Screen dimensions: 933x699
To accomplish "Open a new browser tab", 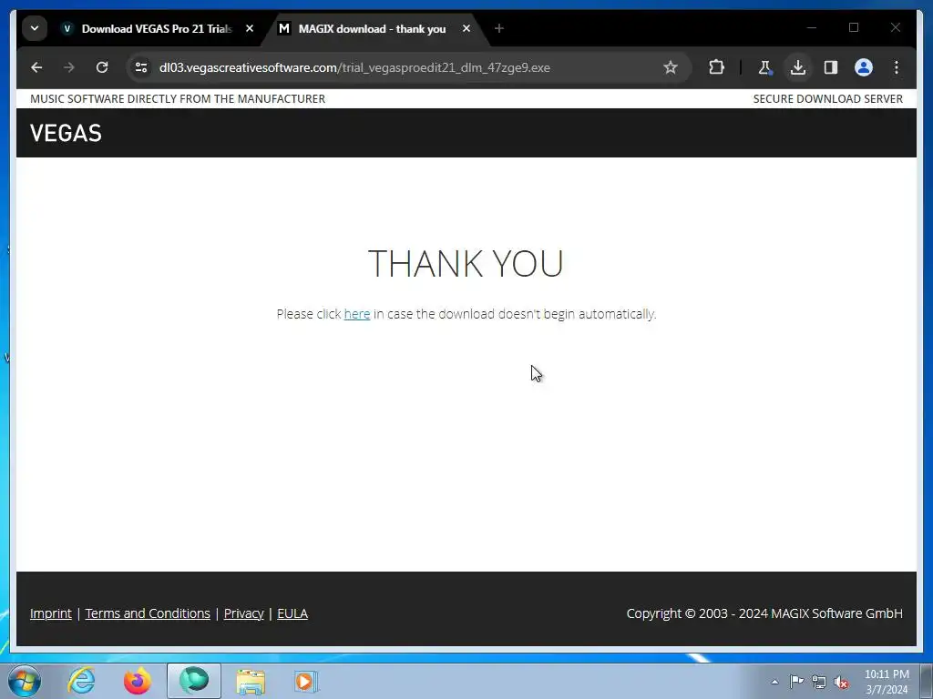I will pos(499,28).
